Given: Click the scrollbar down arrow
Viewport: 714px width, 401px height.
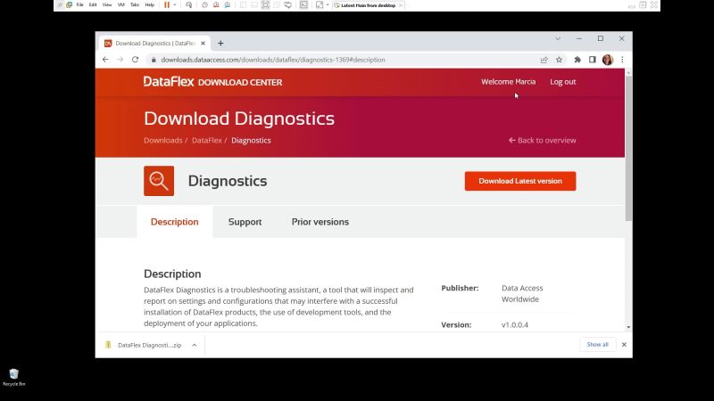Looking at the screenshot, I should coord(628,327).
